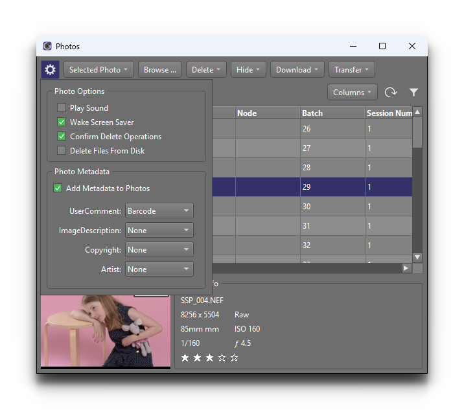Click the SSP_004.NEF file name
The image size is (464, 410).
click(x=202, y=301)
